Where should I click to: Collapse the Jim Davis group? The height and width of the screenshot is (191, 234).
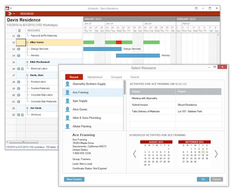27,108
